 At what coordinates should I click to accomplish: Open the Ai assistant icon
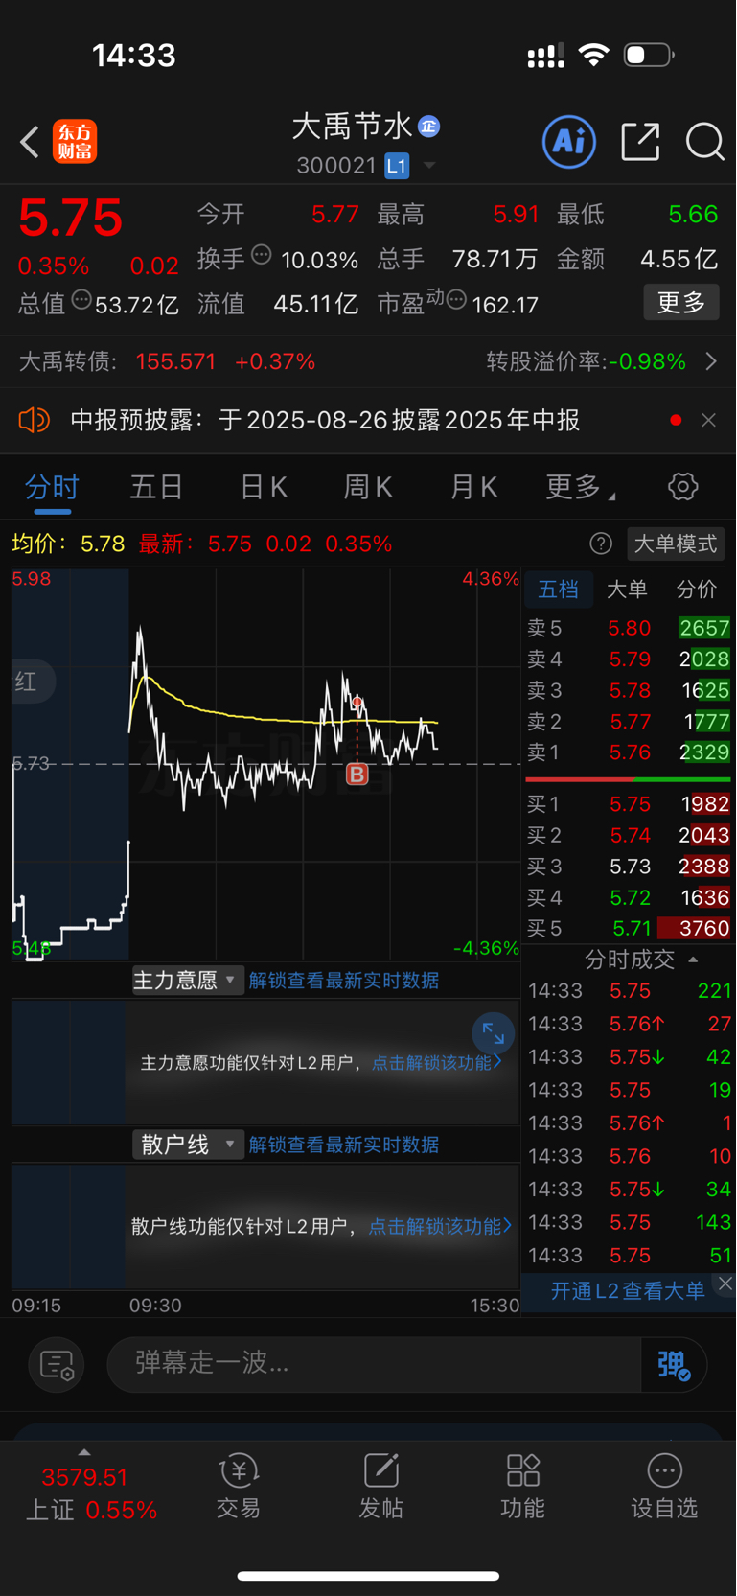(x=569, y=142)
